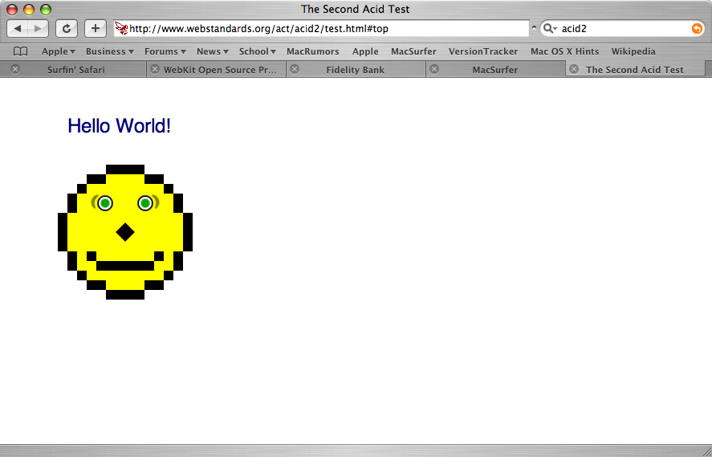Click the site favicon in address bar
Viewport: 712px width, 457px height.
(121, 29)
